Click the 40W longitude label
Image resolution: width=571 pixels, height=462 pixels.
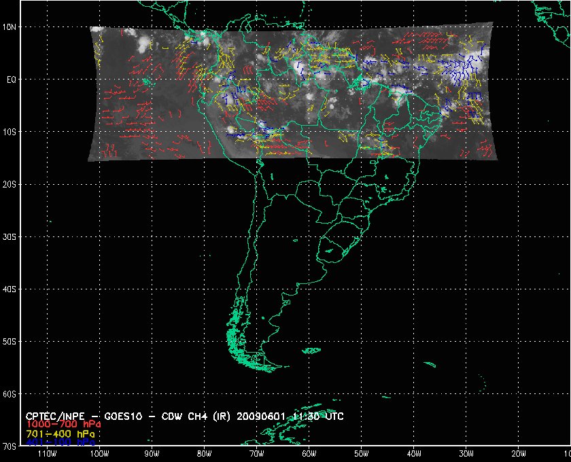point(413,453)
